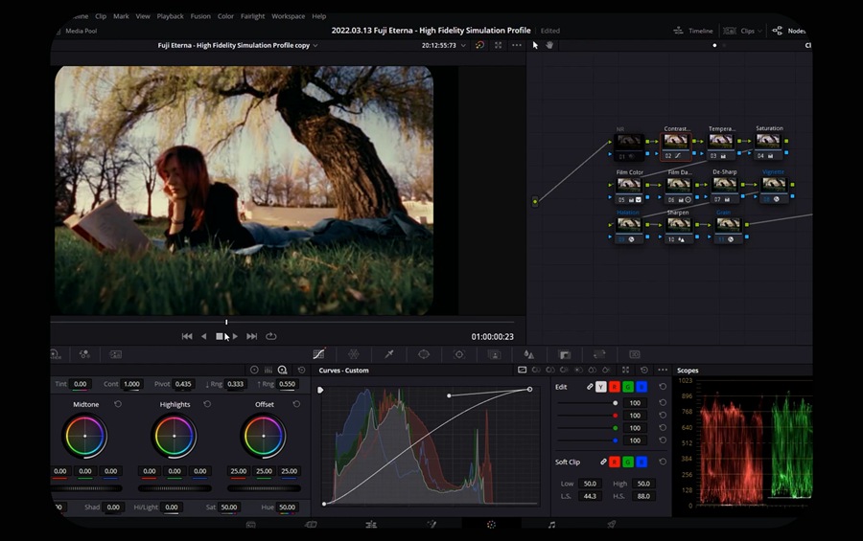Select the Curves palette icon

[318, 354]
